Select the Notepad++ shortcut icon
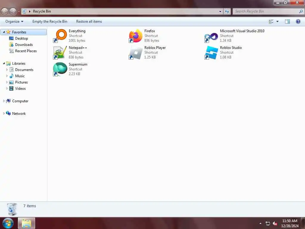305x229 pixels. (60, 52)
